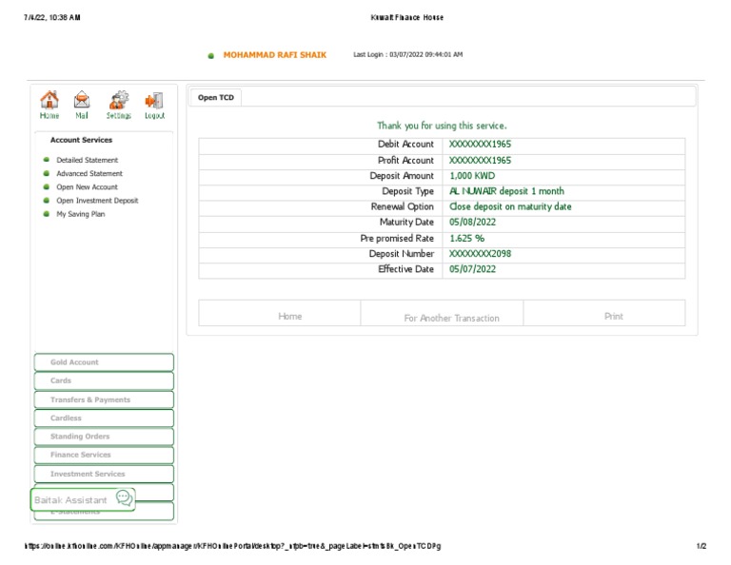Expand the Cards section
This screenshot has height=565, width=731.
tap(104, 381)
